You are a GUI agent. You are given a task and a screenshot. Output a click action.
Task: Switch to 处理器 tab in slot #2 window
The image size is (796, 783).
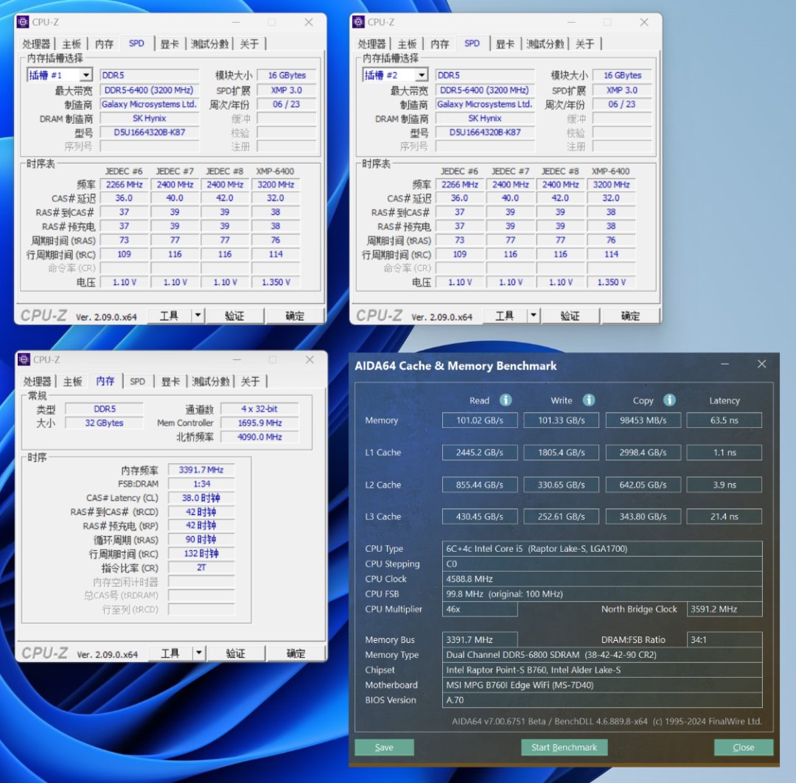(x=371, y=44)
